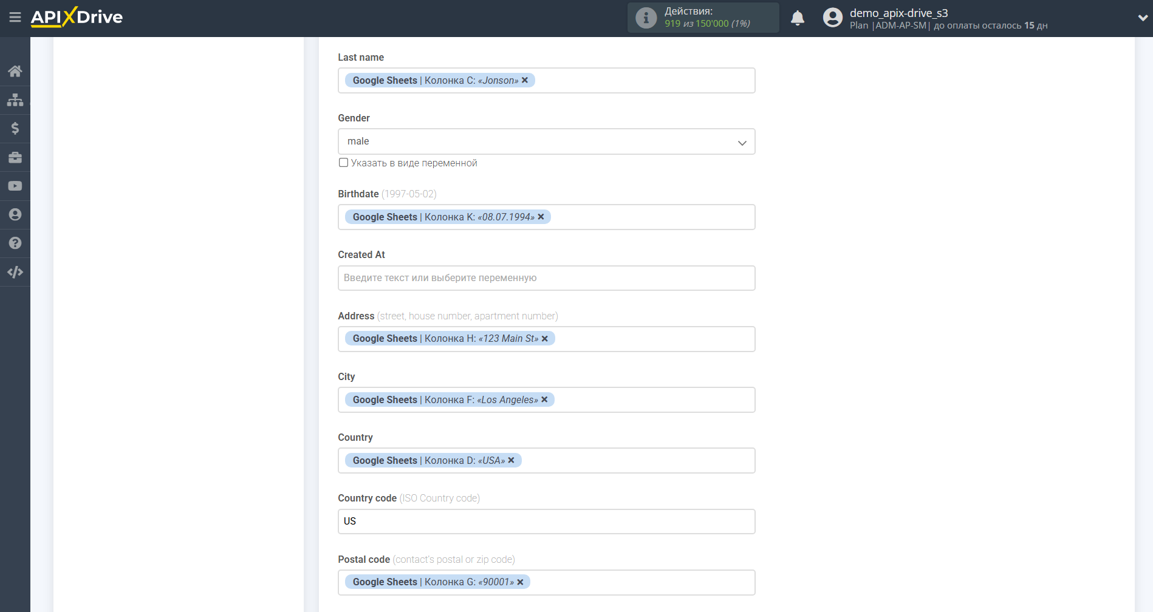Viewport: 1153px width, 612px height.
Task: Enable 'Указать в виде переменной' checkbox
Action: pos(344,163)
